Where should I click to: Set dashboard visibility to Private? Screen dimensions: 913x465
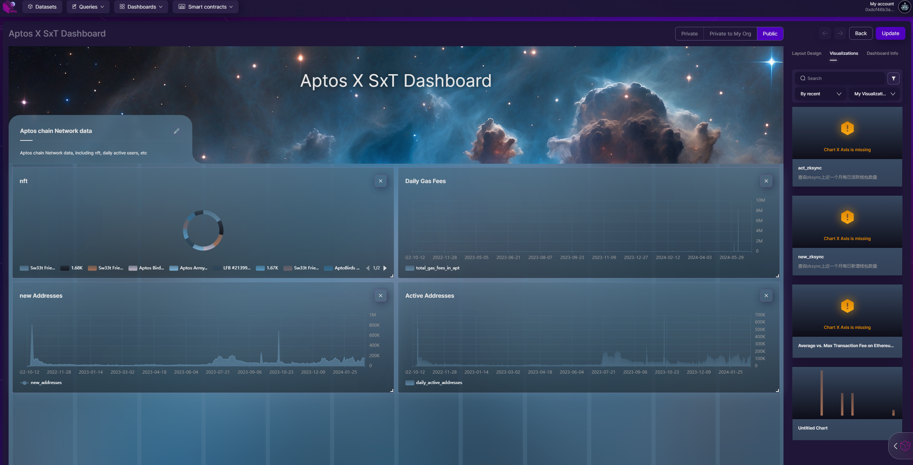click(689, 34)
